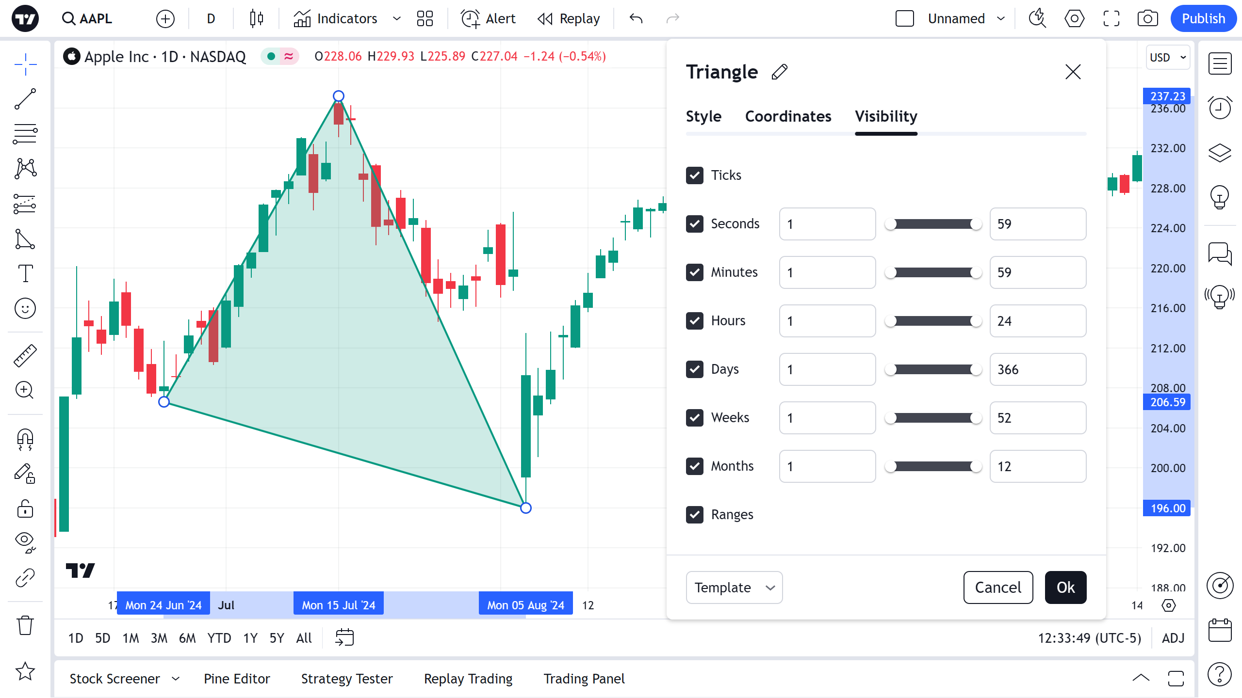Take a chart snapshot with camera icon

[x=1147, y=19]
